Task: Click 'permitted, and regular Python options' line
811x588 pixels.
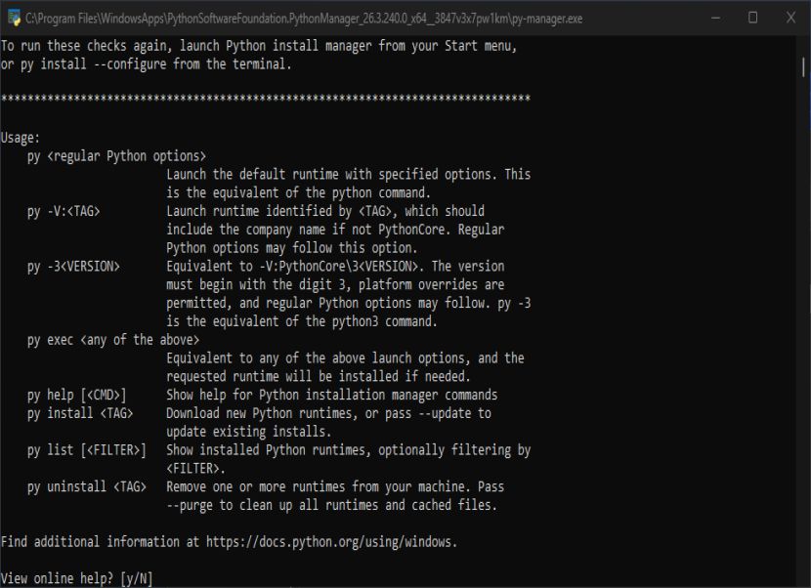Action: (x=349, y=303)
